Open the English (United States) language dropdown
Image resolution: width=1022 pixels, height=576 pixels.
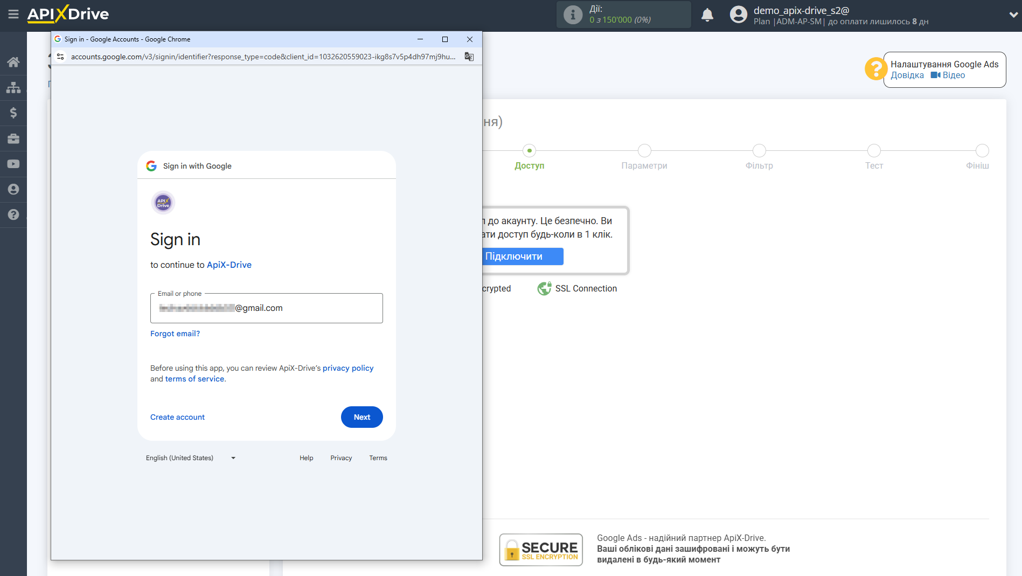pyautogui.click(x=190, y=458)
